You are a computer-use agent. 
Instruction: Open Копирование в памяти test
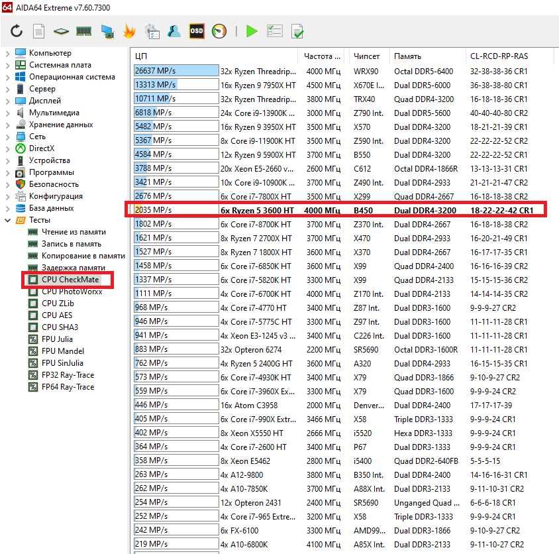(83, 256)
